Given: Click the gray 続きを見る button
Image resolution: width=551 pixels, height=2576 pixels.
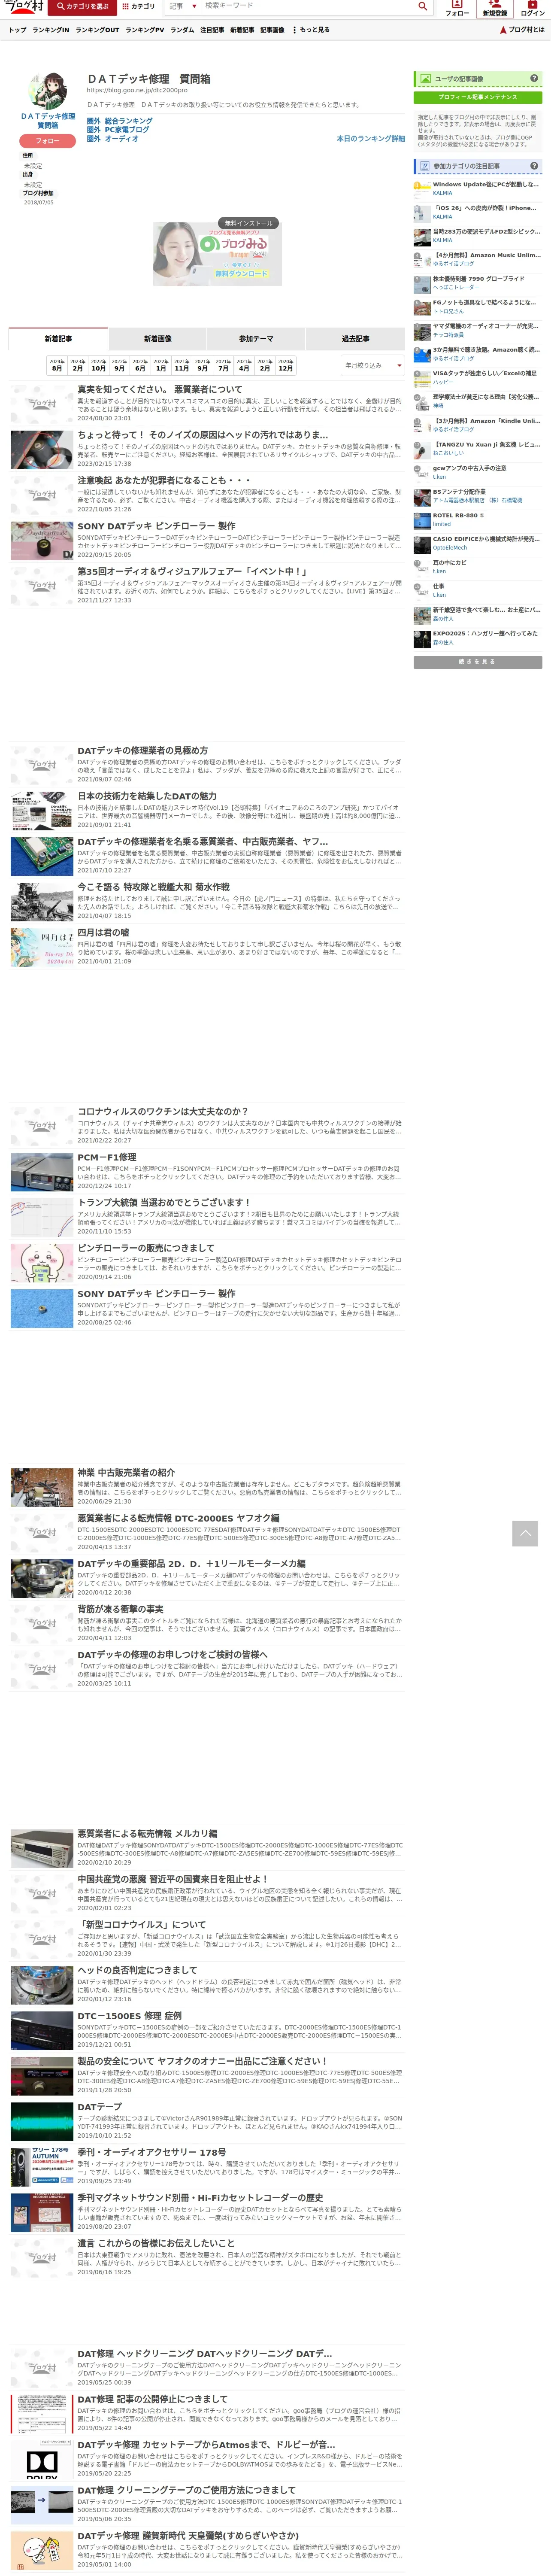Looking at the screenshot, I should [x=478, y=662].
